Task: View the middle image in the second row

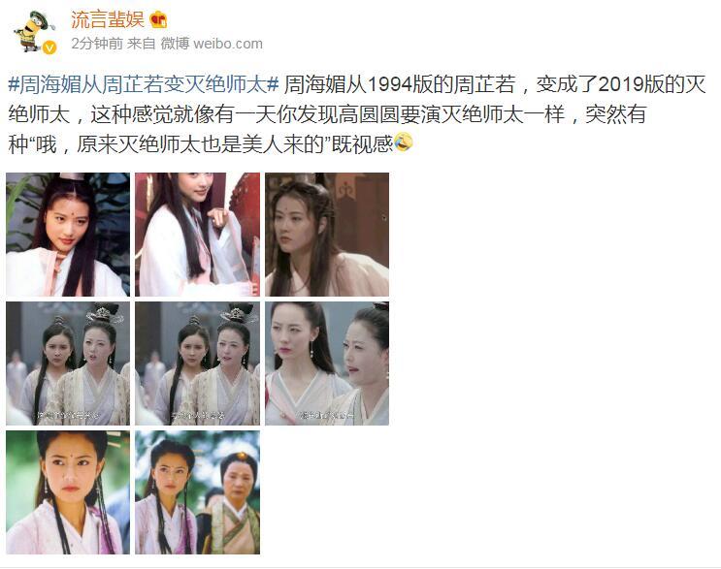Action: [197, 364]
